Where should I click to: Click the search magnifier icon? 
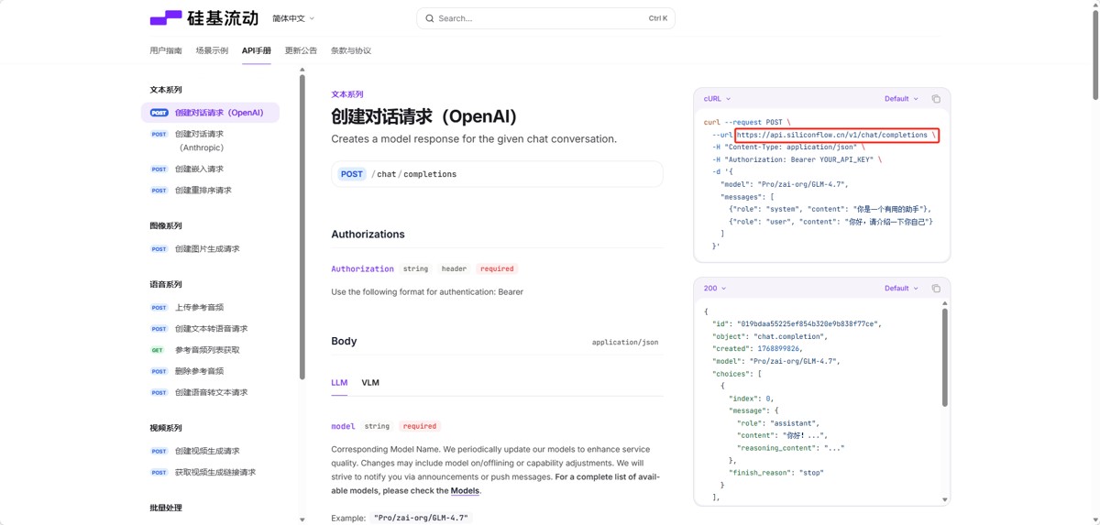point(429,18)
